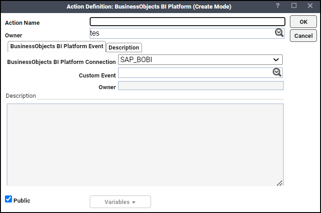Image resolution: width=321 pixels, height=213 pixels.
Task: Click the Public label text
Action: tap(22, 200)
